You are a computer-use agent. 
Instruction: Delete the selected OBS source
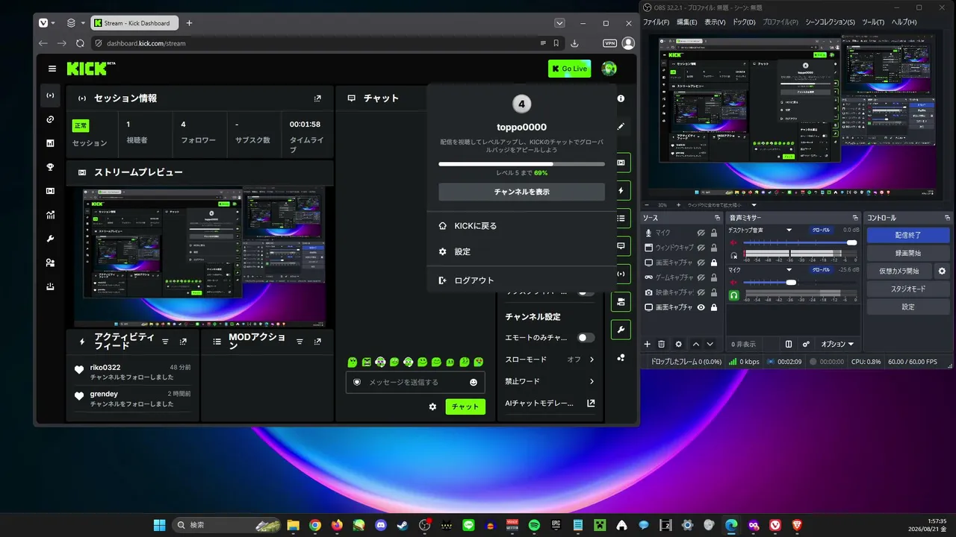tap(661, 345)
